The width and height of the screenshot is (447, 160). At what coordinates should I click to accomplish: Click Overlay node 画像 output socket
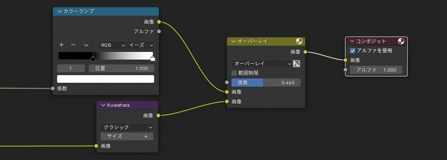[x=305, y=52]
